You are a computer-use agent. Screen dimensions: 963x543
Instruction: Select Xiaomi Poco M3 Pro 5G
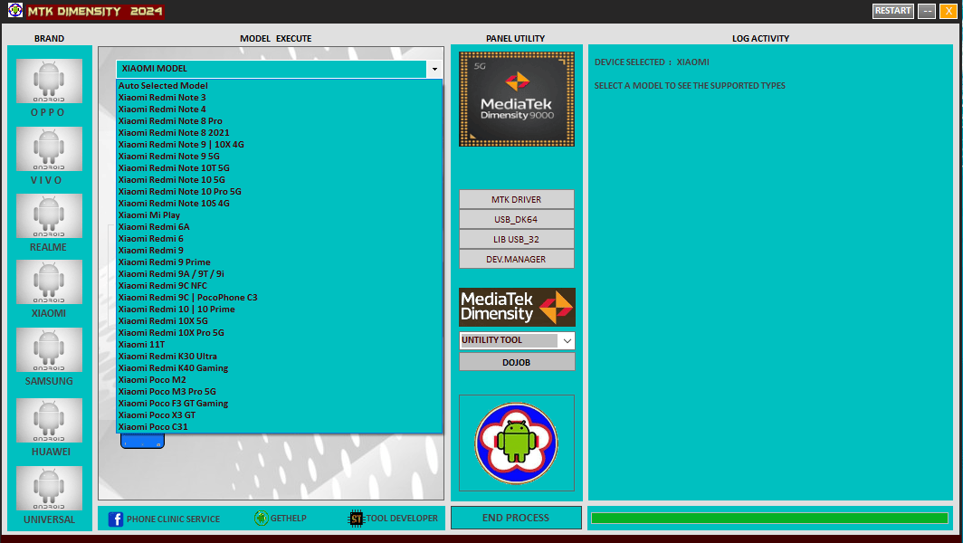click(279, 391)
